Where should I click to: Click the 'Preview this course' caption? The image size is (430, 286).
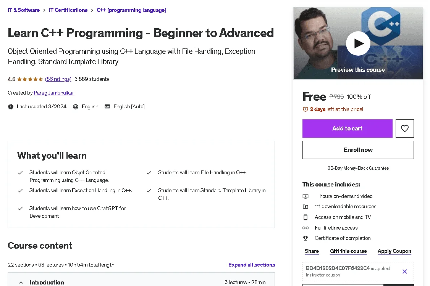point(358,70)
